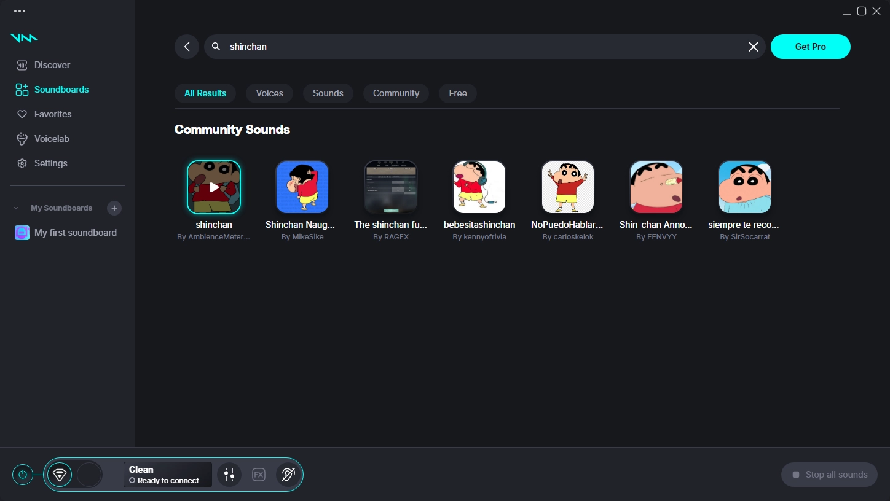Click the dark circular voice avatar button
Viewport: 890px width, 501px height.
click(89, 475)
